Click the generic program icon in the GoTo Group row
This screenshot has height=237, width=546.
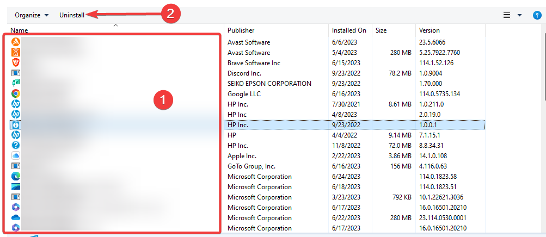(x=16, y=166)
